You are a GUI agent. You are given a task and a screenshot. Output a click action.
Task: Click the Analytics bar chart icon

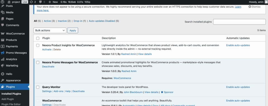3,59
